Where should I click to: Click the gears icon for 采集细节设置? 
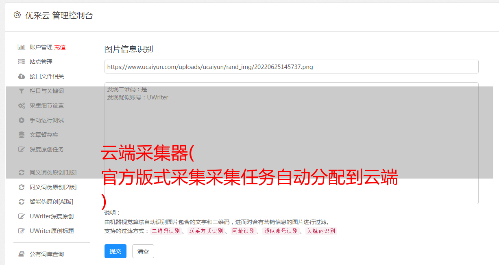tap(22, 106)
